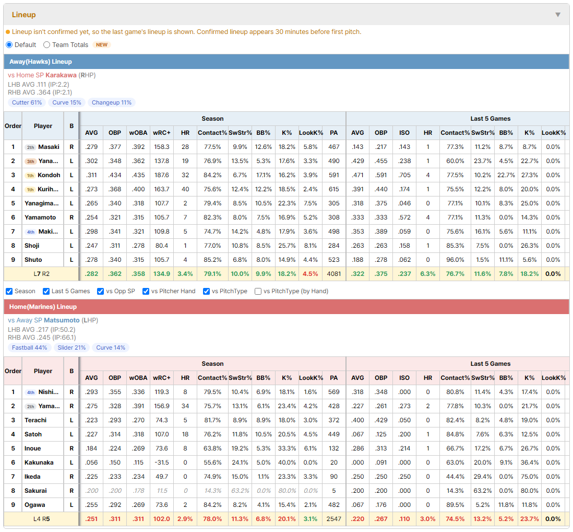Click the Away(Hawks) Lineup header bar
573x532 pixels.
(x=286, y=62)
